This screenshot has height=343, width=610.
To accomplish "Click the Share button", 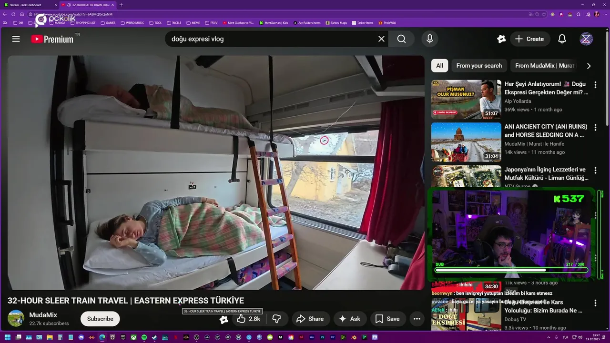I will click(x=310, y=319).
